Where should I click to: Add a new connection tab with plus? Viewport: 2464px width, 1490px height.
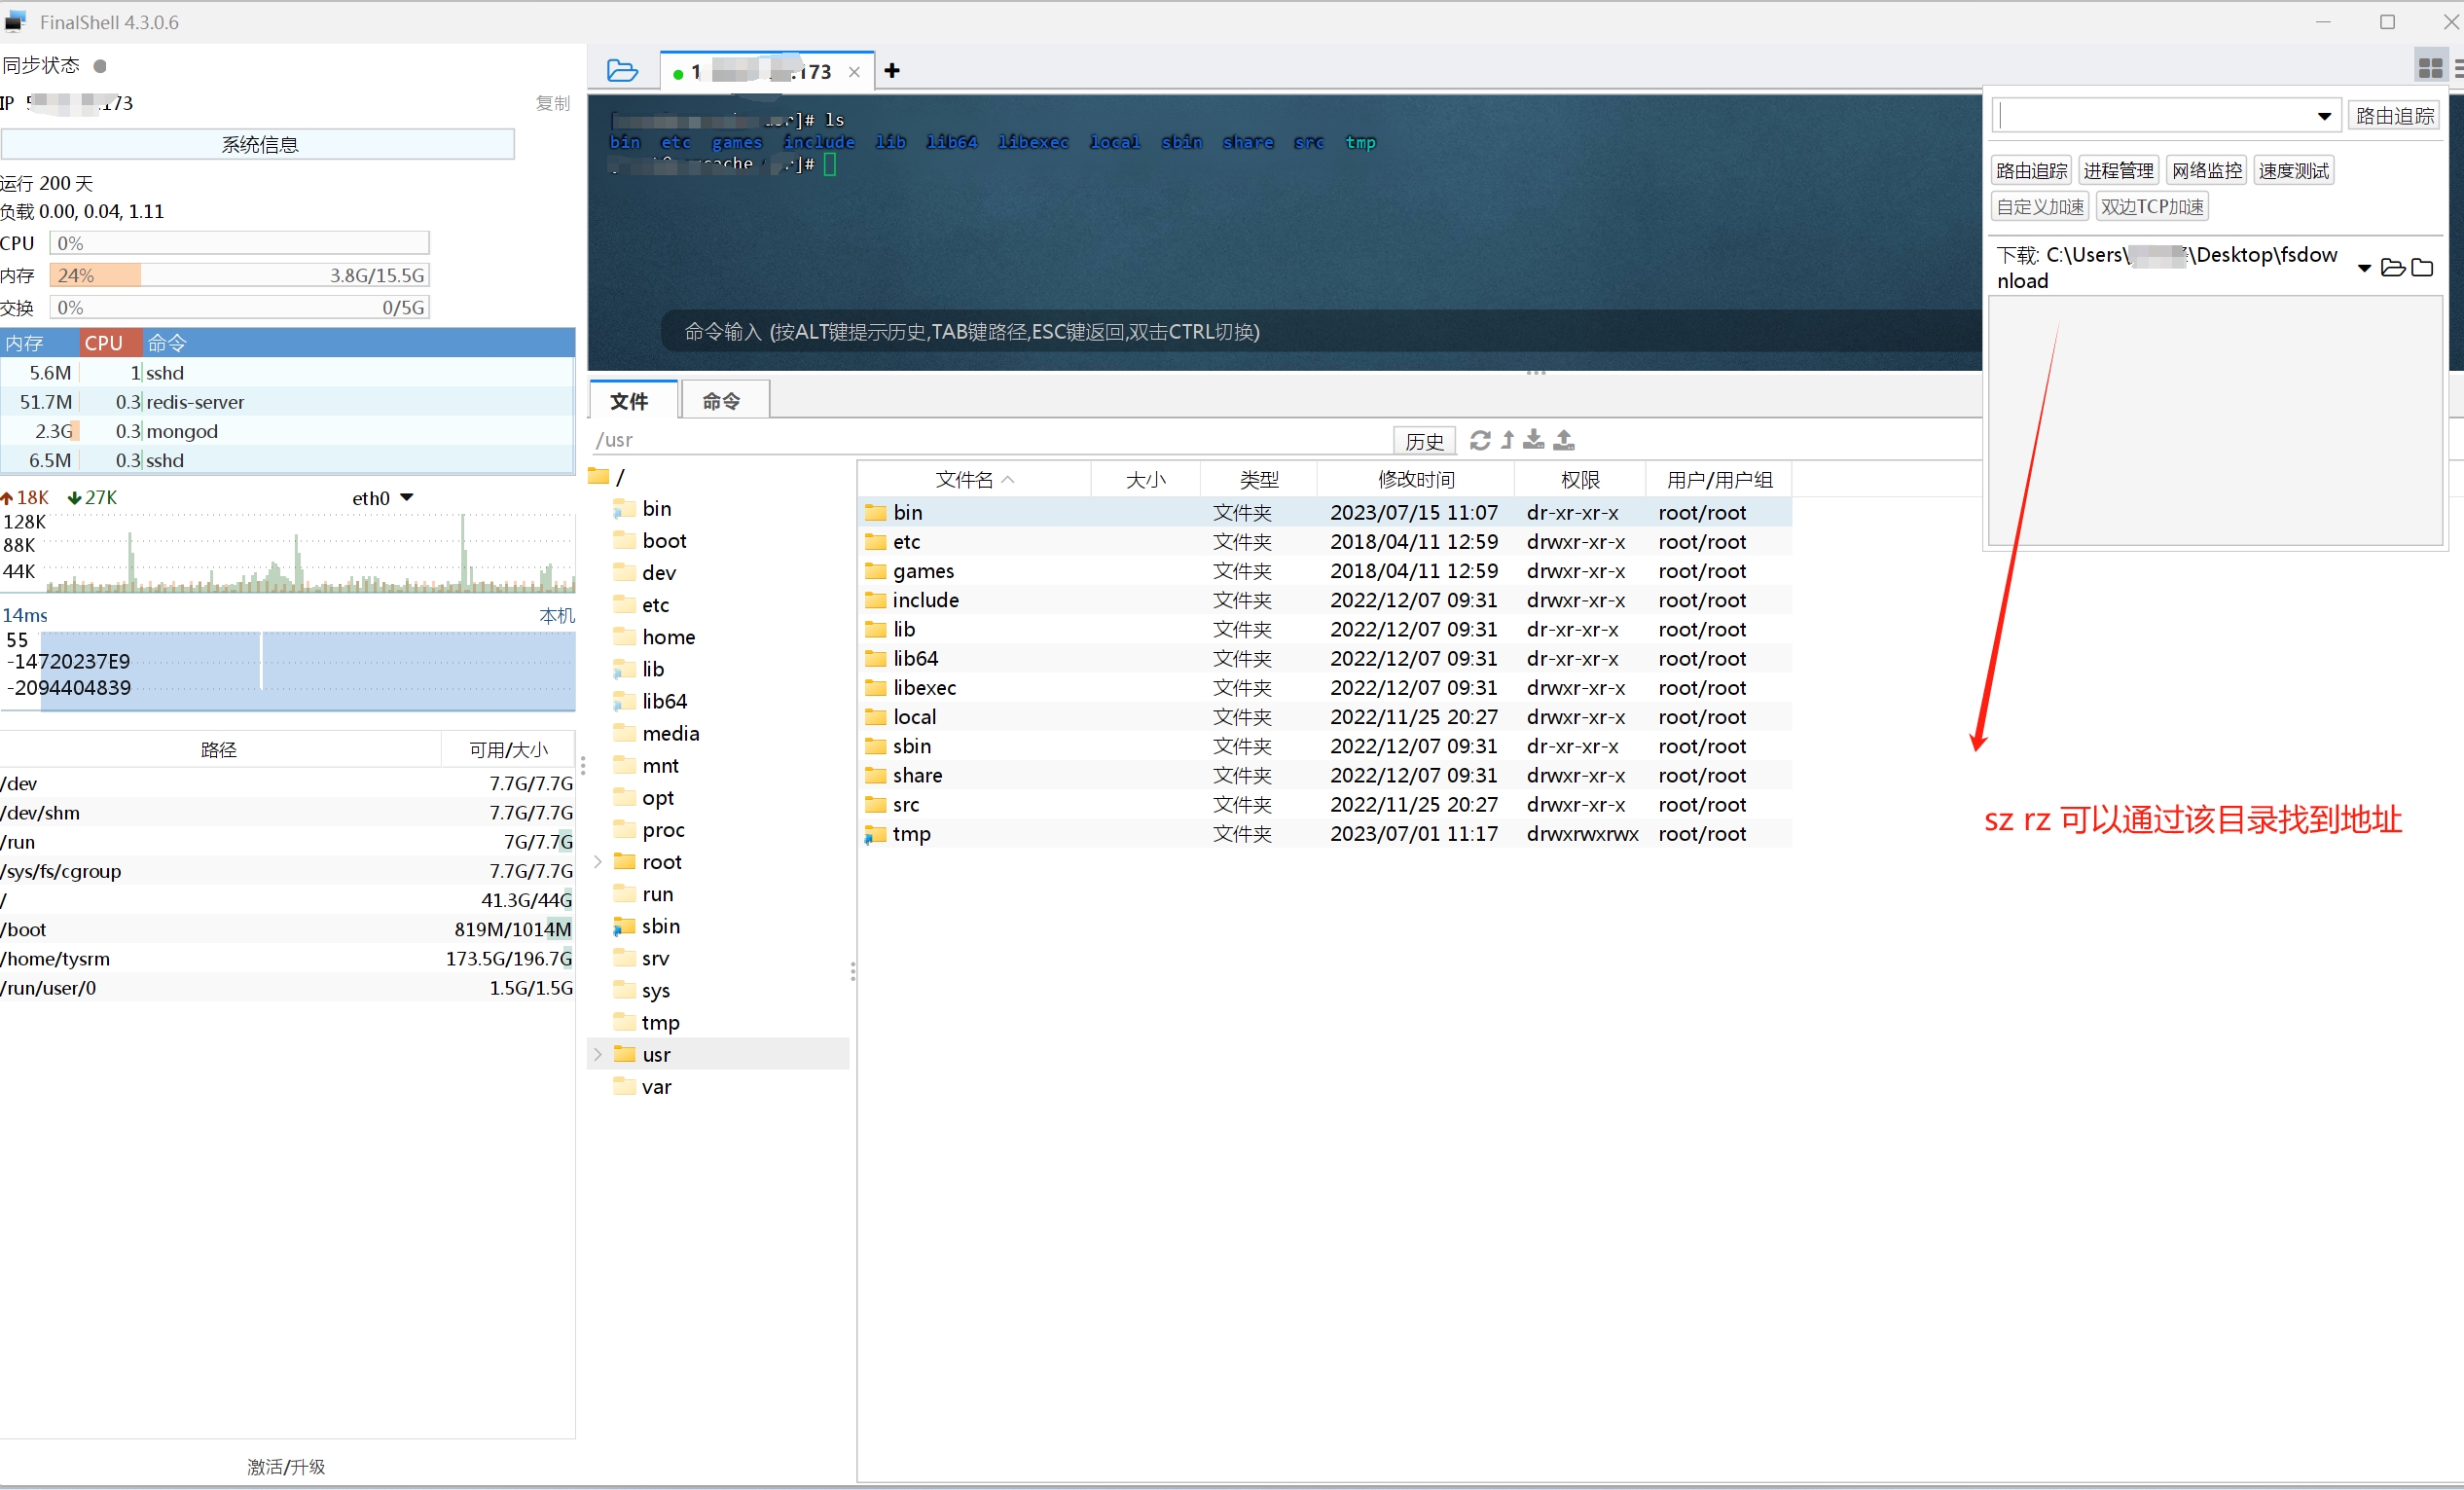(x=892, y=71)
